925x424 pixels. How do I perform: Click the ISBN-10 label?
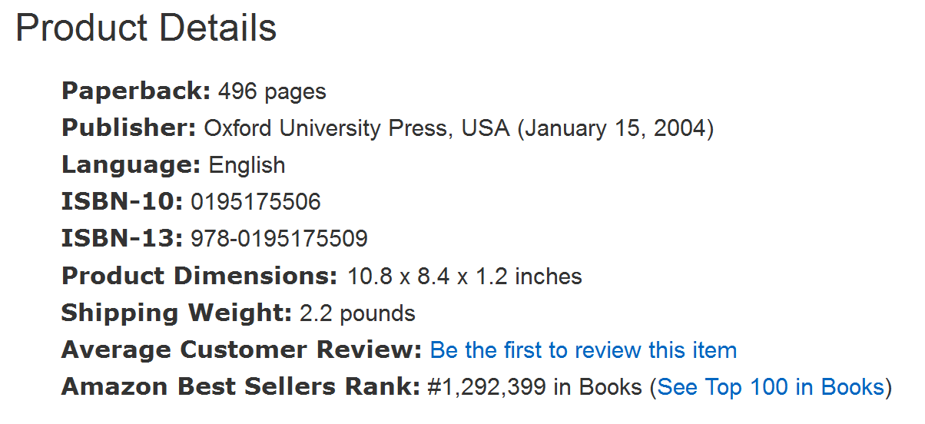pyautogui.click(x=122, y=202)
